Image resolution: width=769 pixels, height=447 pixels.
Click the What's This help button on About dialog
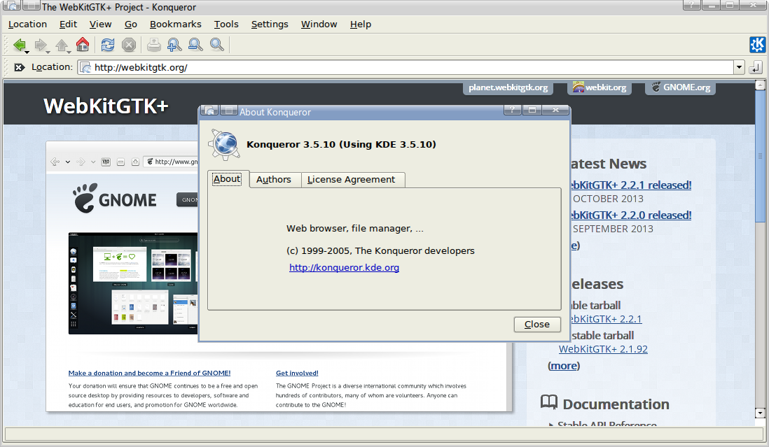[x=512, y=110]
